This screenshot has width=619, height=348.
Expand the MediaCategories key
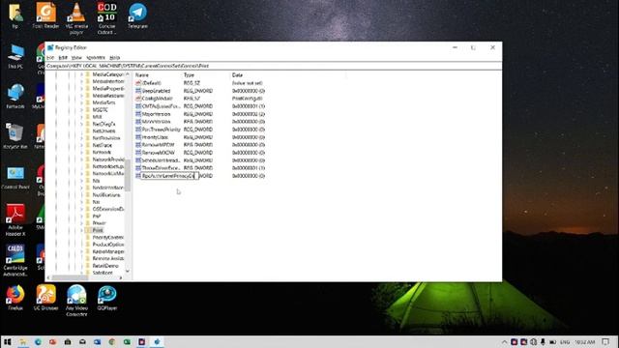[x=81, y=74]
